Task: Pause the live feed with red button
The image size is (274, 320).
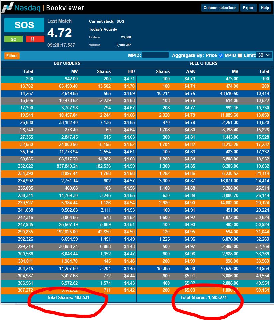Action: coord(35,39)
